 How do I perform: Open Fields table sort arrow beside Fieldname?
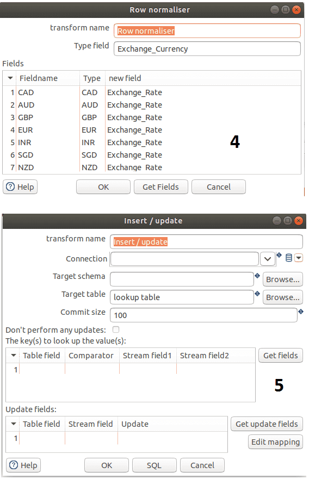point(10,78)
